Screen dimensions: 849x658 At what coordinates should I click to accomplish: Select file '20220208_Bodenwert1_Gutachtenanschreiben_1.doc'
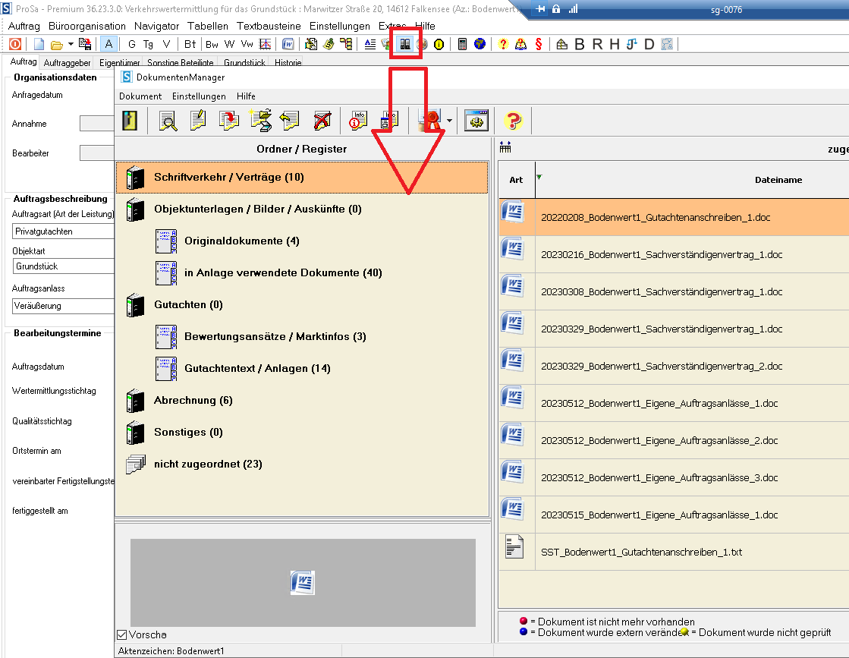674,217
